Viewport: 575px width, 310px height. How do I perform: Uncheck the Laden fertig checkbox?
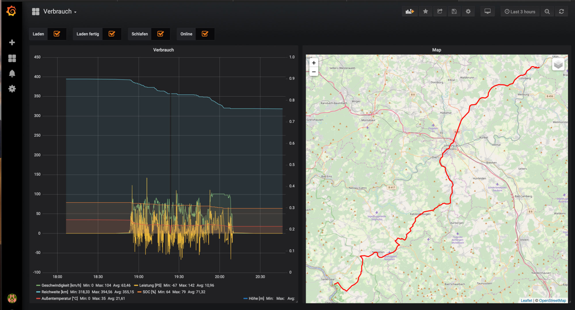(x=112, y=34)
